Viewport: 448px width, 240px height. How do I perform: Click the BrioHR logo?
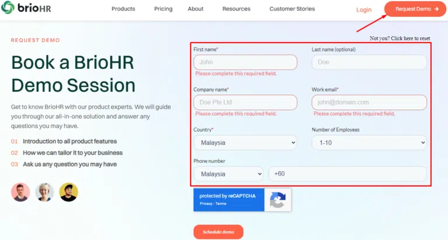click(x=26, y=8)
